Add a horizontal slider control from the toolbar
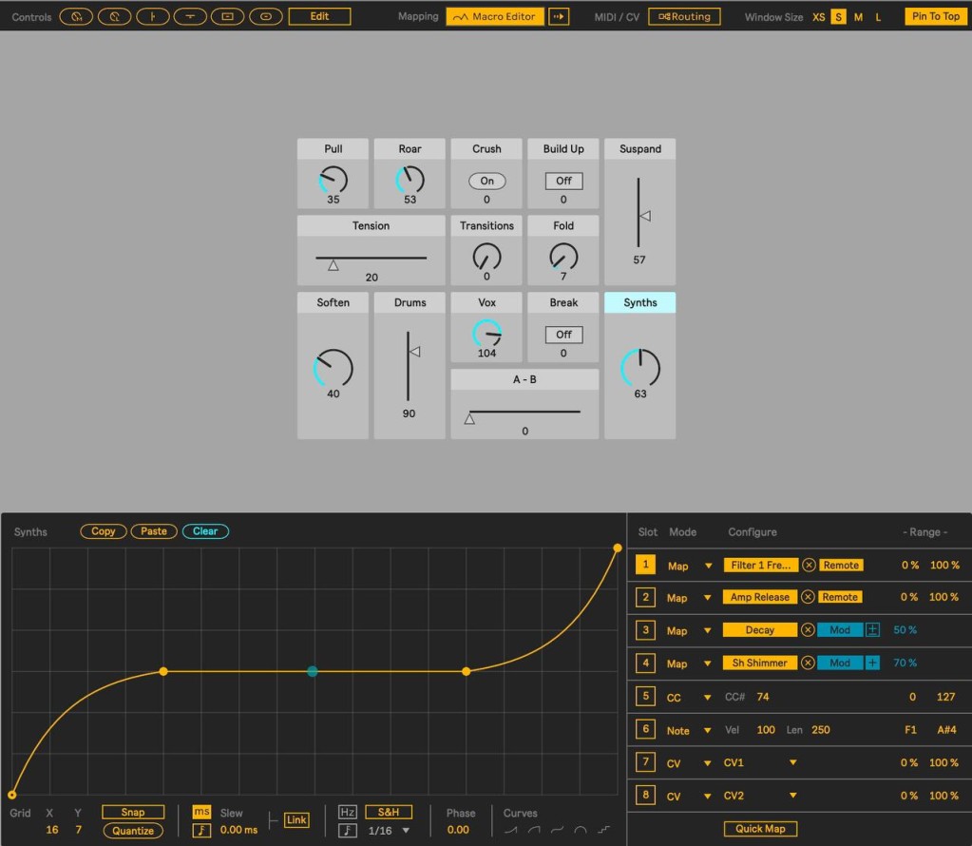Viewport: 972px width, 846px height. coord(190,16)
